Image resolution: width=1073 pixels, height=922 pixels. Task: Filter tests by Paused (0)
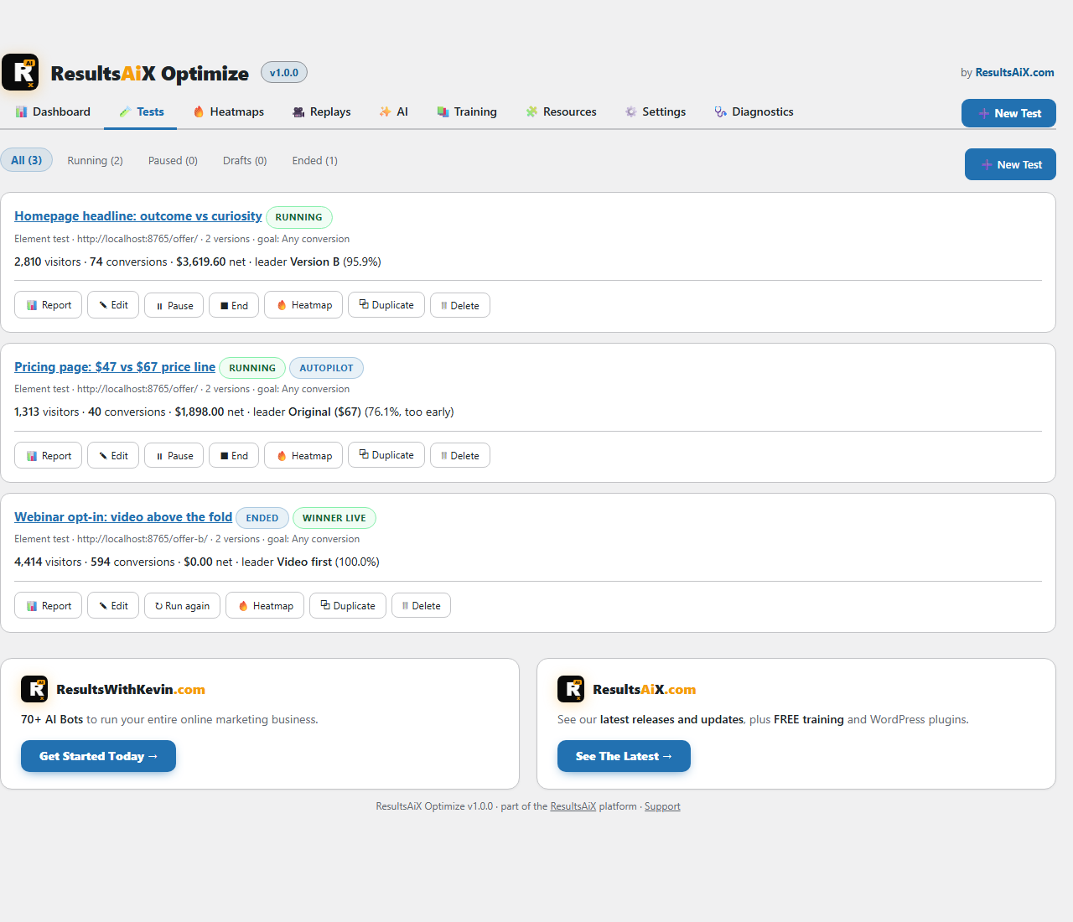173,160
